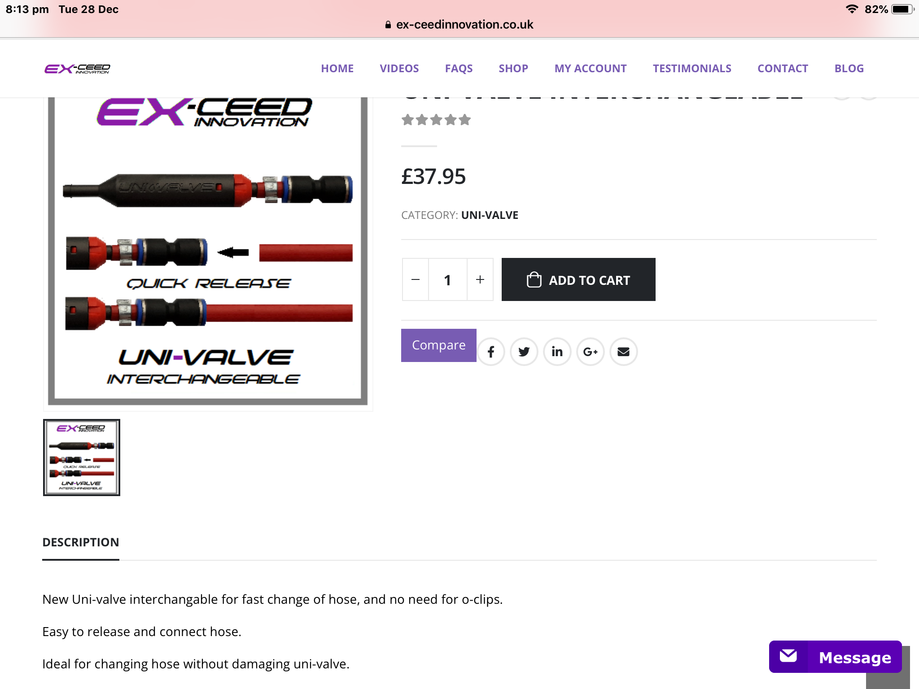Share product by email envelope icon
Image resolution: width=919 pixels, height=689 pixels.
pos(624,352)
